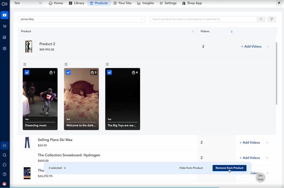Switch to the Library tab

pos(77,3)
